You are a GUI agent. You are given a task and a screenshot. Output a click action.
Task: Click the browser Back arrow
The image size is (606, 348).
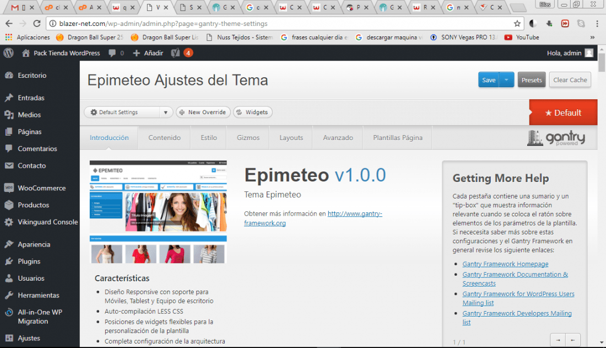(9, 24)
